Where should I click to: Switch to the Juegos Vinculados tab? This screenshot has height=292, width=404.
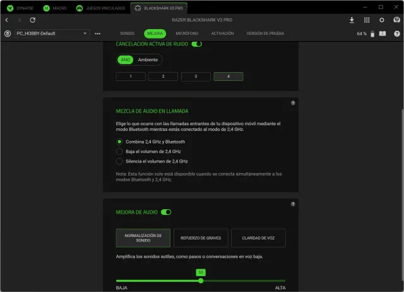pos(101,8)
